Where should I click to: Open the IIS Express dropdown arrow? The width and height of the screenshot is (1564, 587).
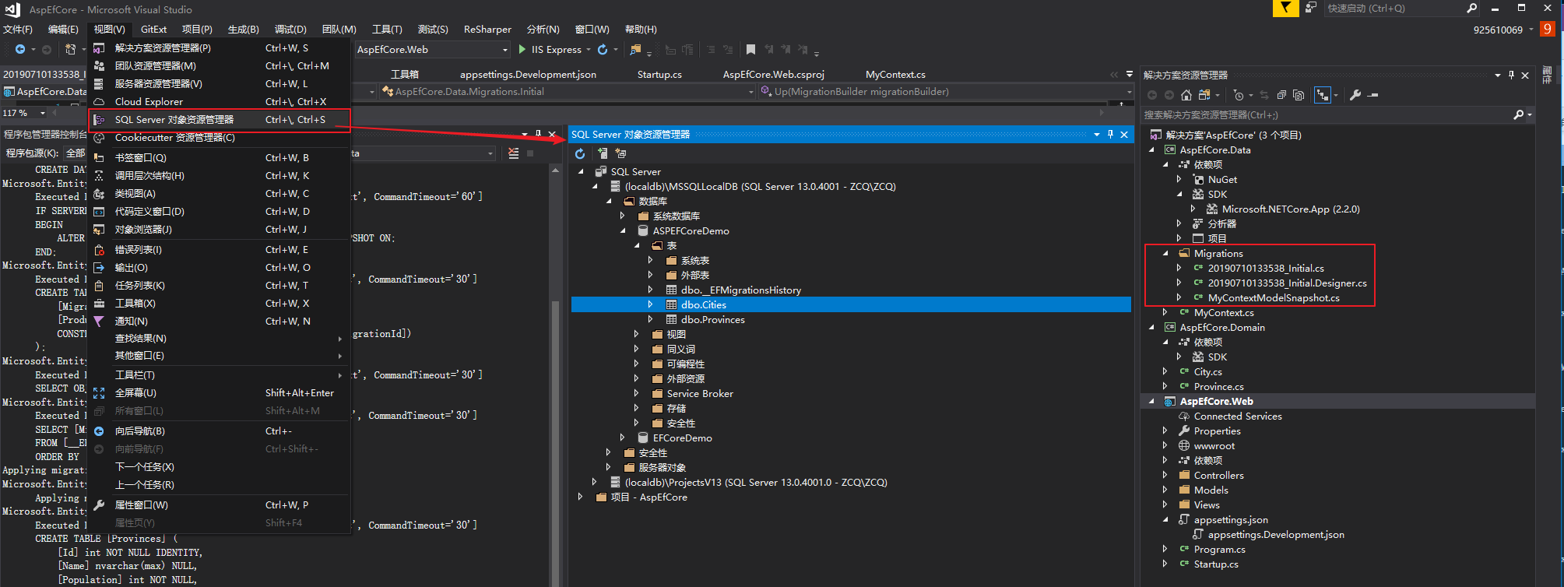point(588,49)
